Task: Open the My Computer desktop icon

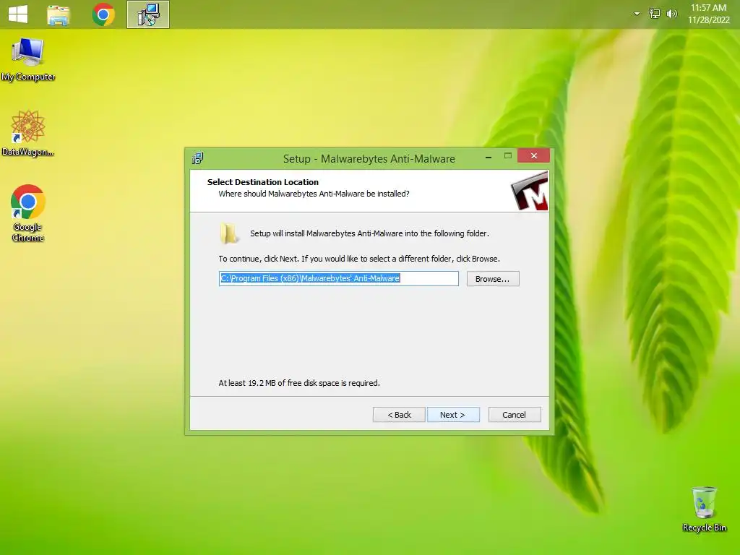Action: (28, 59)
